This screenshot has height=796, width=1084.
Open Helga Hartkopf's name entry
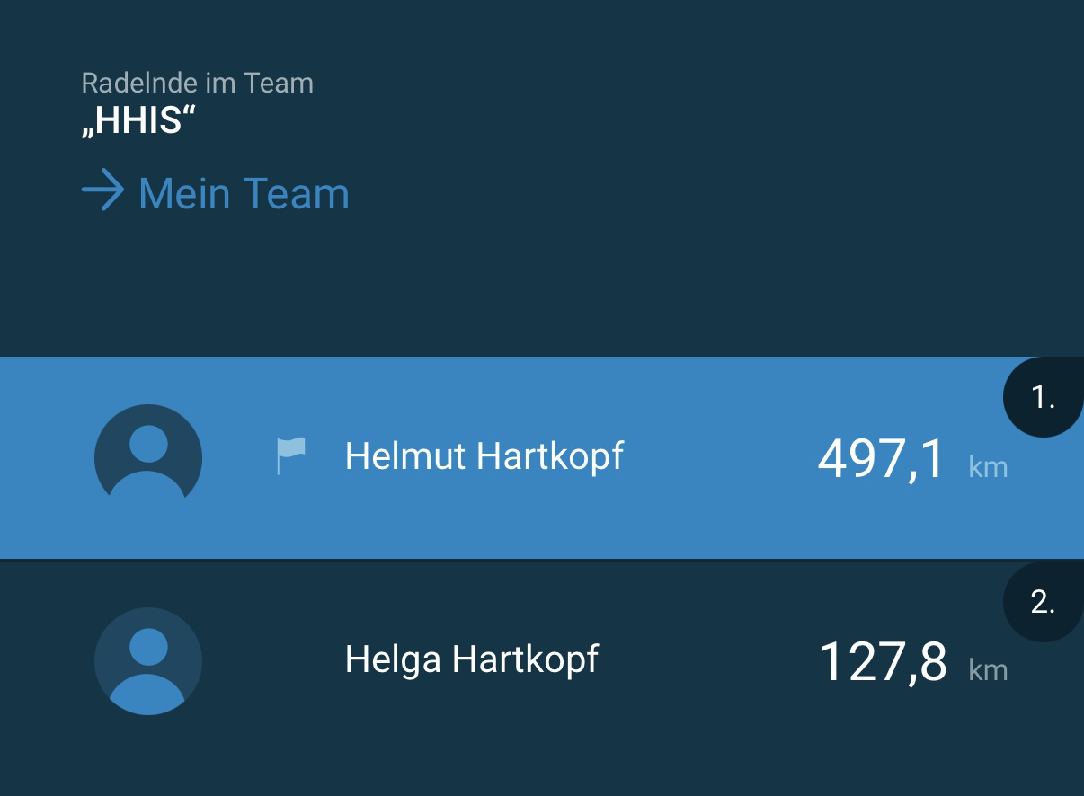(x=472, y=659)
